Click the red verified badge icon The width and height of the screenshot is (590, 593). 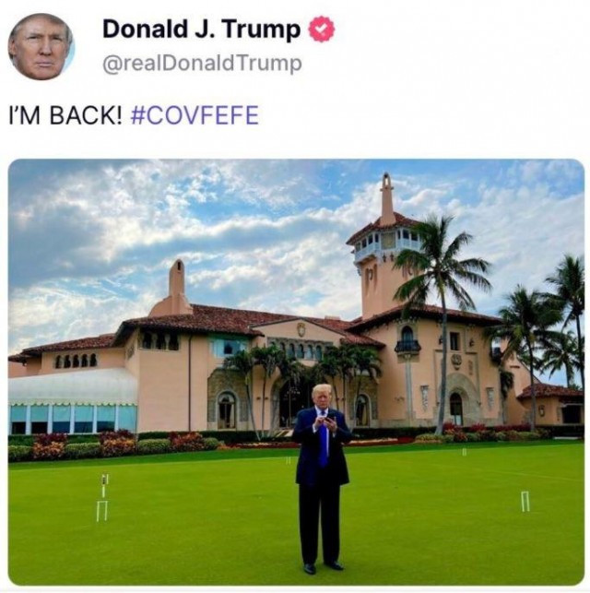[x=322, y=29]
